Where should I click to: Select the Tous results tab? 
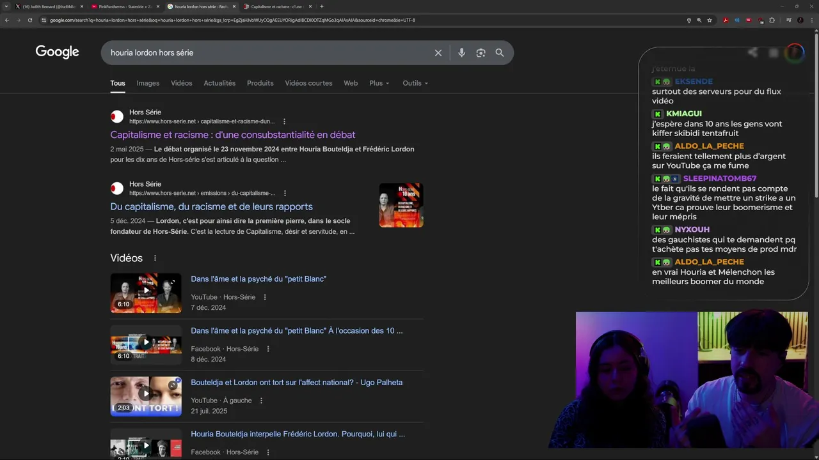pos(118,83)
